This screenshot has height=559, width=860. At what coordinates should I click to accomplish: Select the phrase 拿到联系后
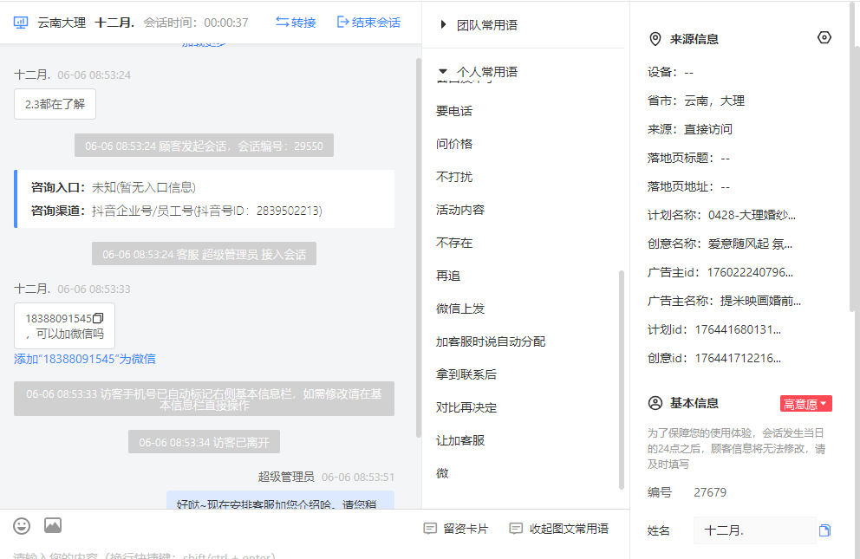click(x=466, y=374)
